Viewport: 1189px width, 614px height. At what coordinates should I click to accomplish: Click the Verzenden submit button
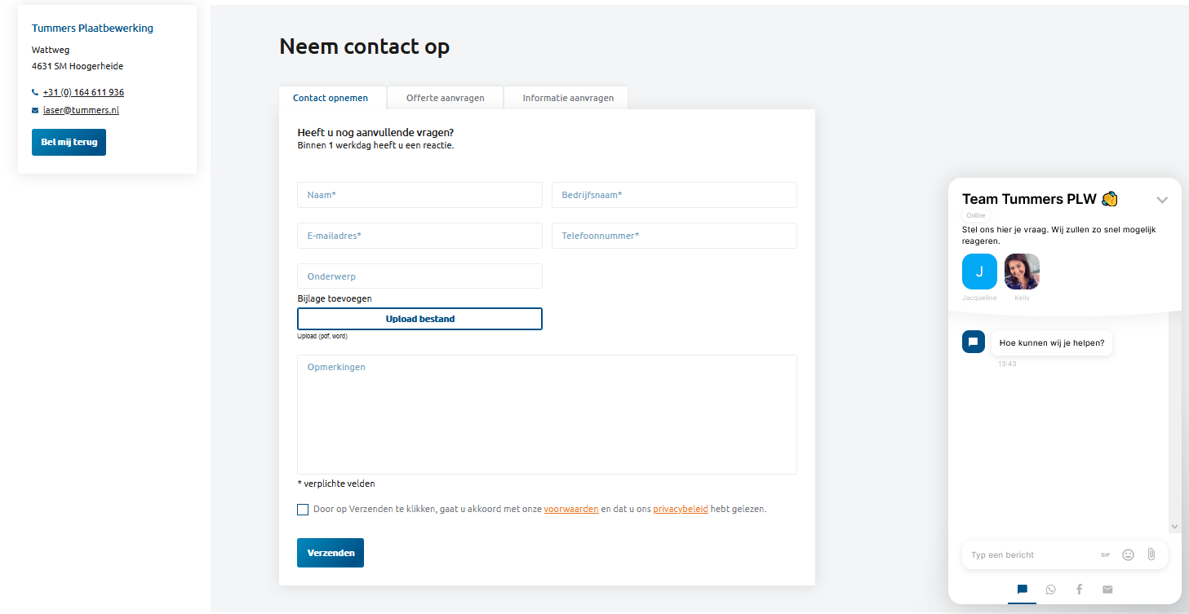pyautogui.click(x=331, y=553)
